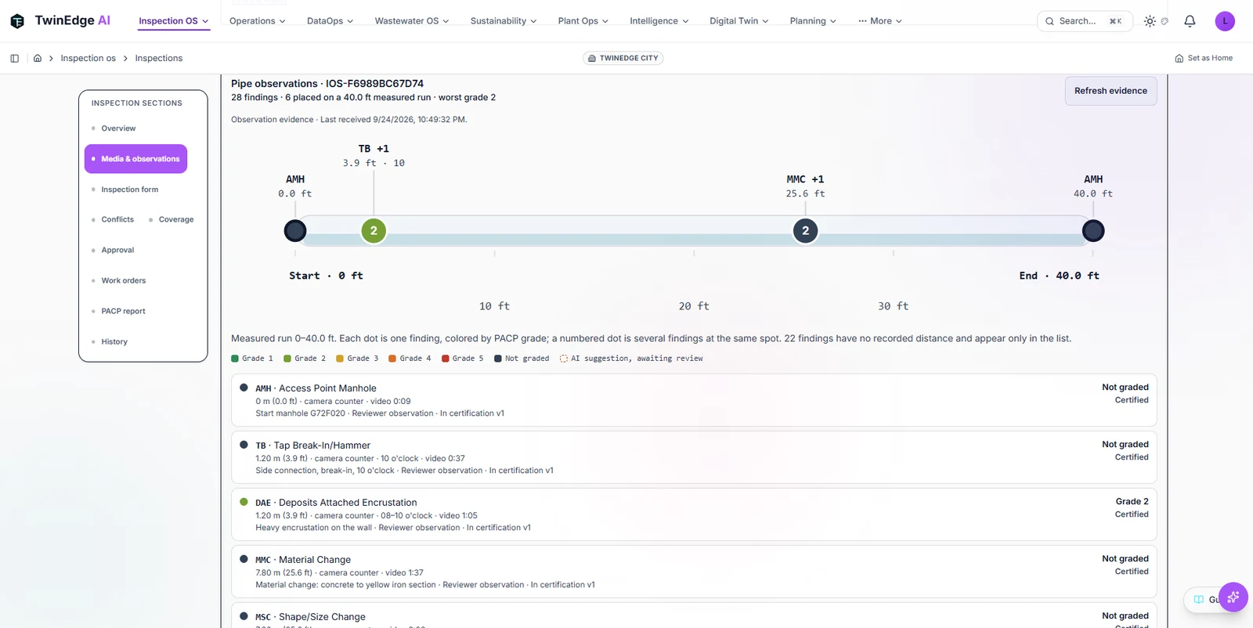Switch theme using the sun icon
The height and width of the screenshot is (628, 1253).
click(x=1150, y=21)
